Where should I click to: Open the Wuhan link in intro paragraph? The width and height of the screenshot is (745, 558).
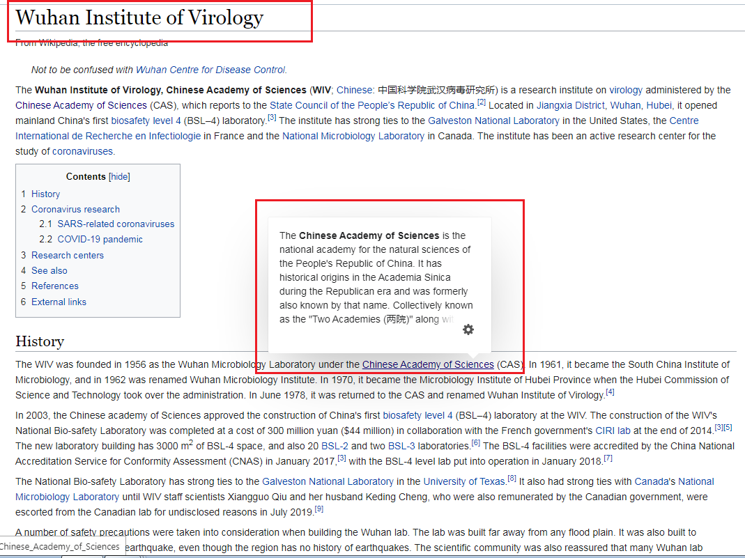pyautogui.click(x=625, y=105)
